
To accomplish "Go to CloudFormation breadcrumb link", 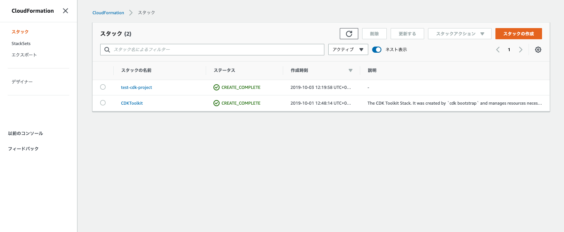I will [x=108, y=13].
